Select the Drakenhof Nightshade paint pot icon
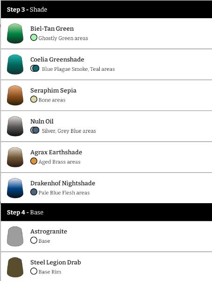The width and height of the screenshot is (212, 281). [x=15, y=188]
